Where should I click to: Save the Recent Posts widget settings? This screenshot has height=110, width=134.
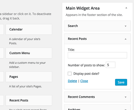point(121,82)
